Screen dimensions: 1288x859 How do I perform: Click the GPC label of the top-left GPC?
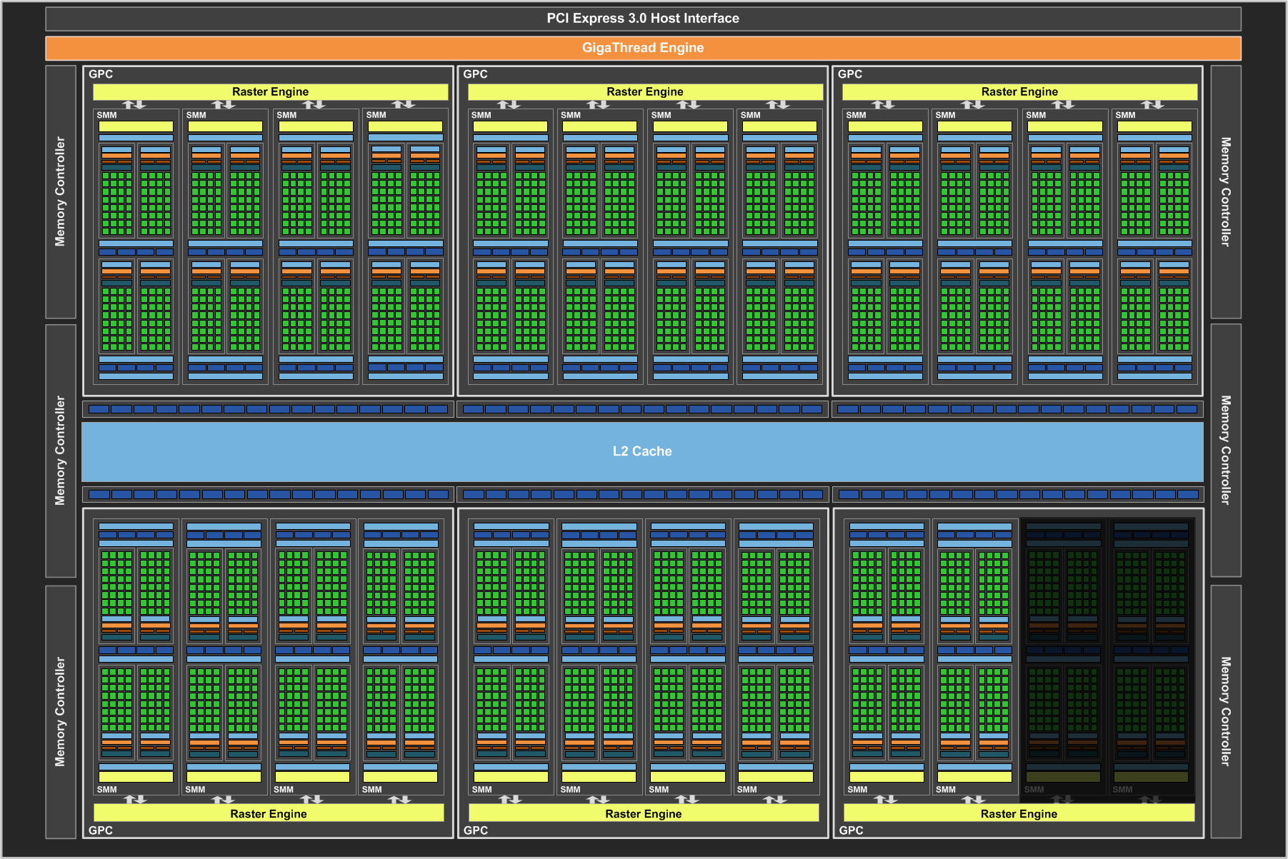(101, 74)
